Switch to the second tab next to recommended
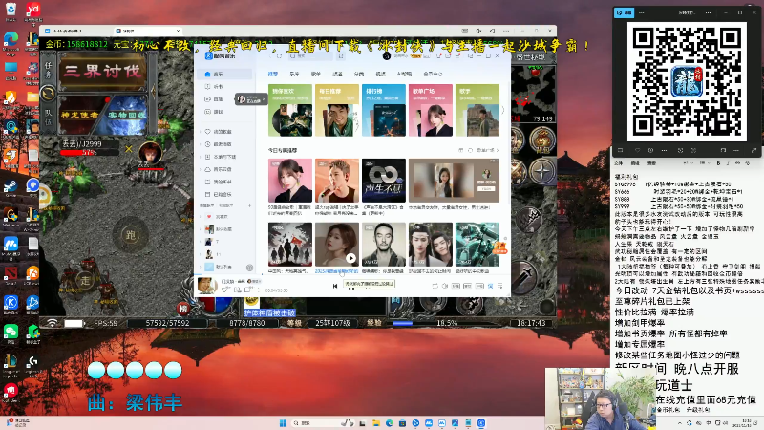 (294, 75)
